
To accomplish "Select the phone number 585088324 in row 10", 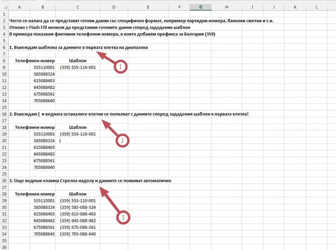I will (x=43, y=74).
